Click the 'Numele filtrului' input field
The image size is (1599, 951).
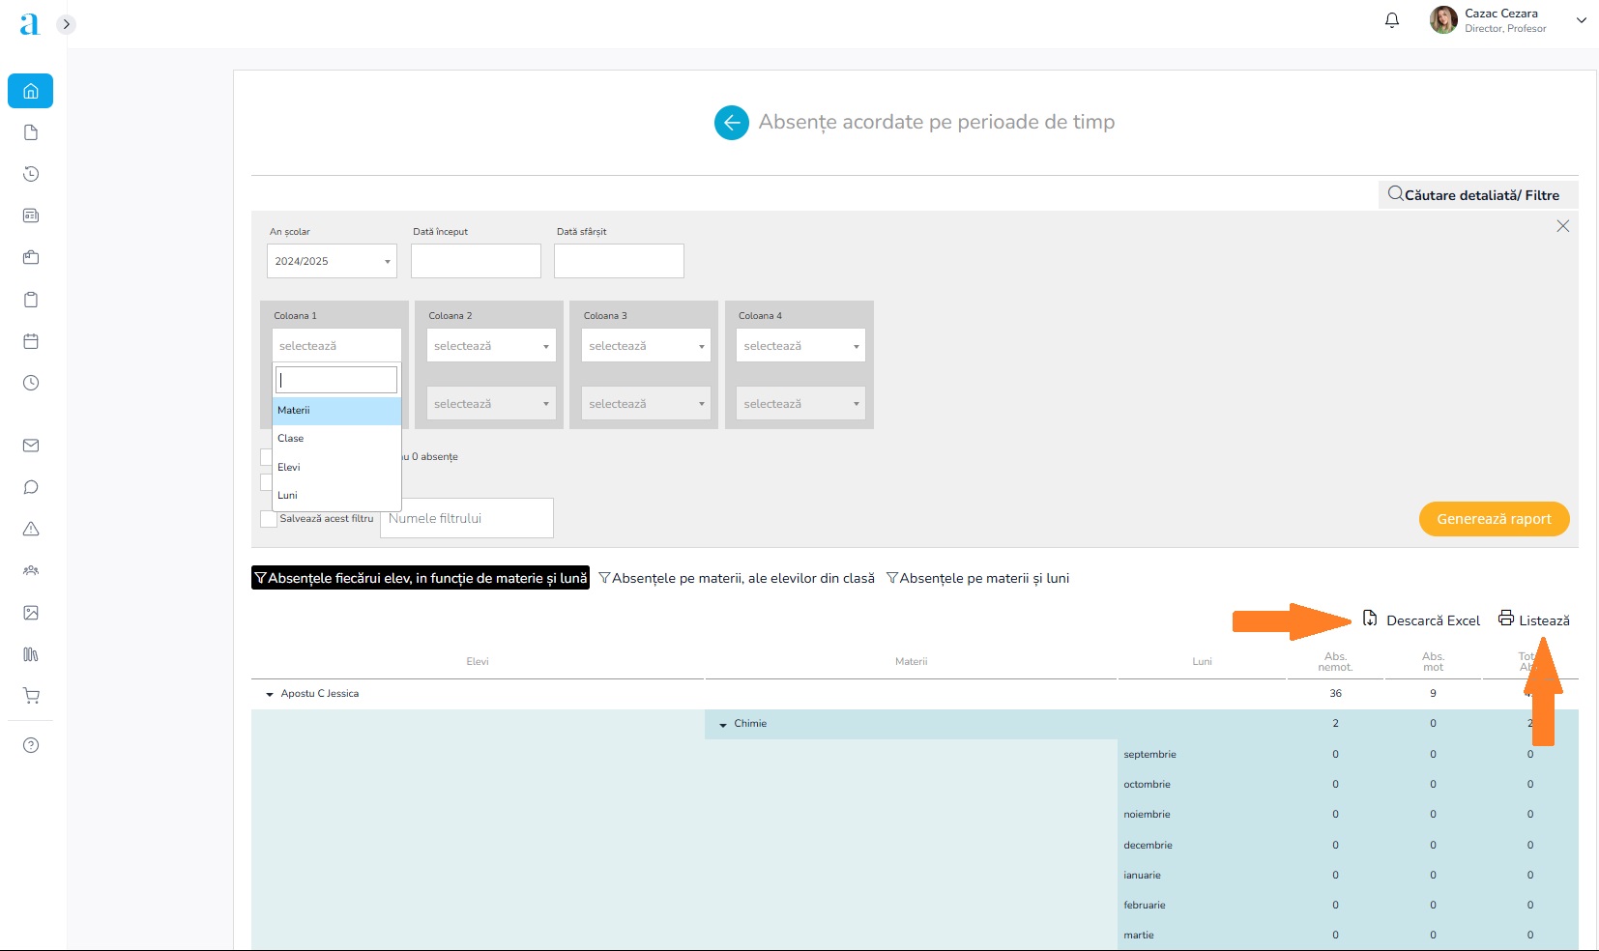tap(467, 519)
